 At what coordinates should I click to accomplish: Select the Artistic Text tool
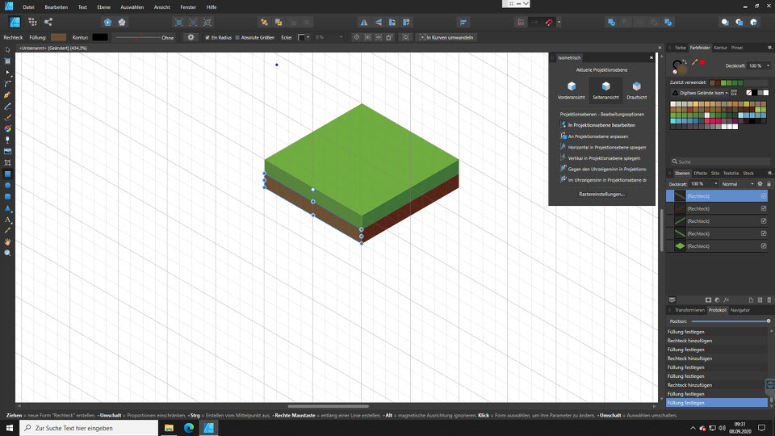click(7, 220)
